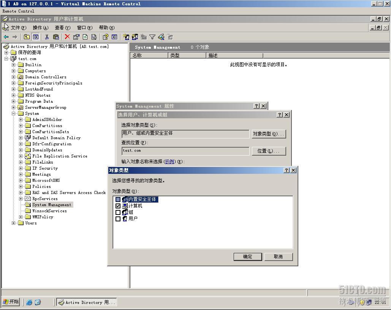Toggle the Show/Hide action pane icon
Screen dimensions: 391x310
click(114, 37)
